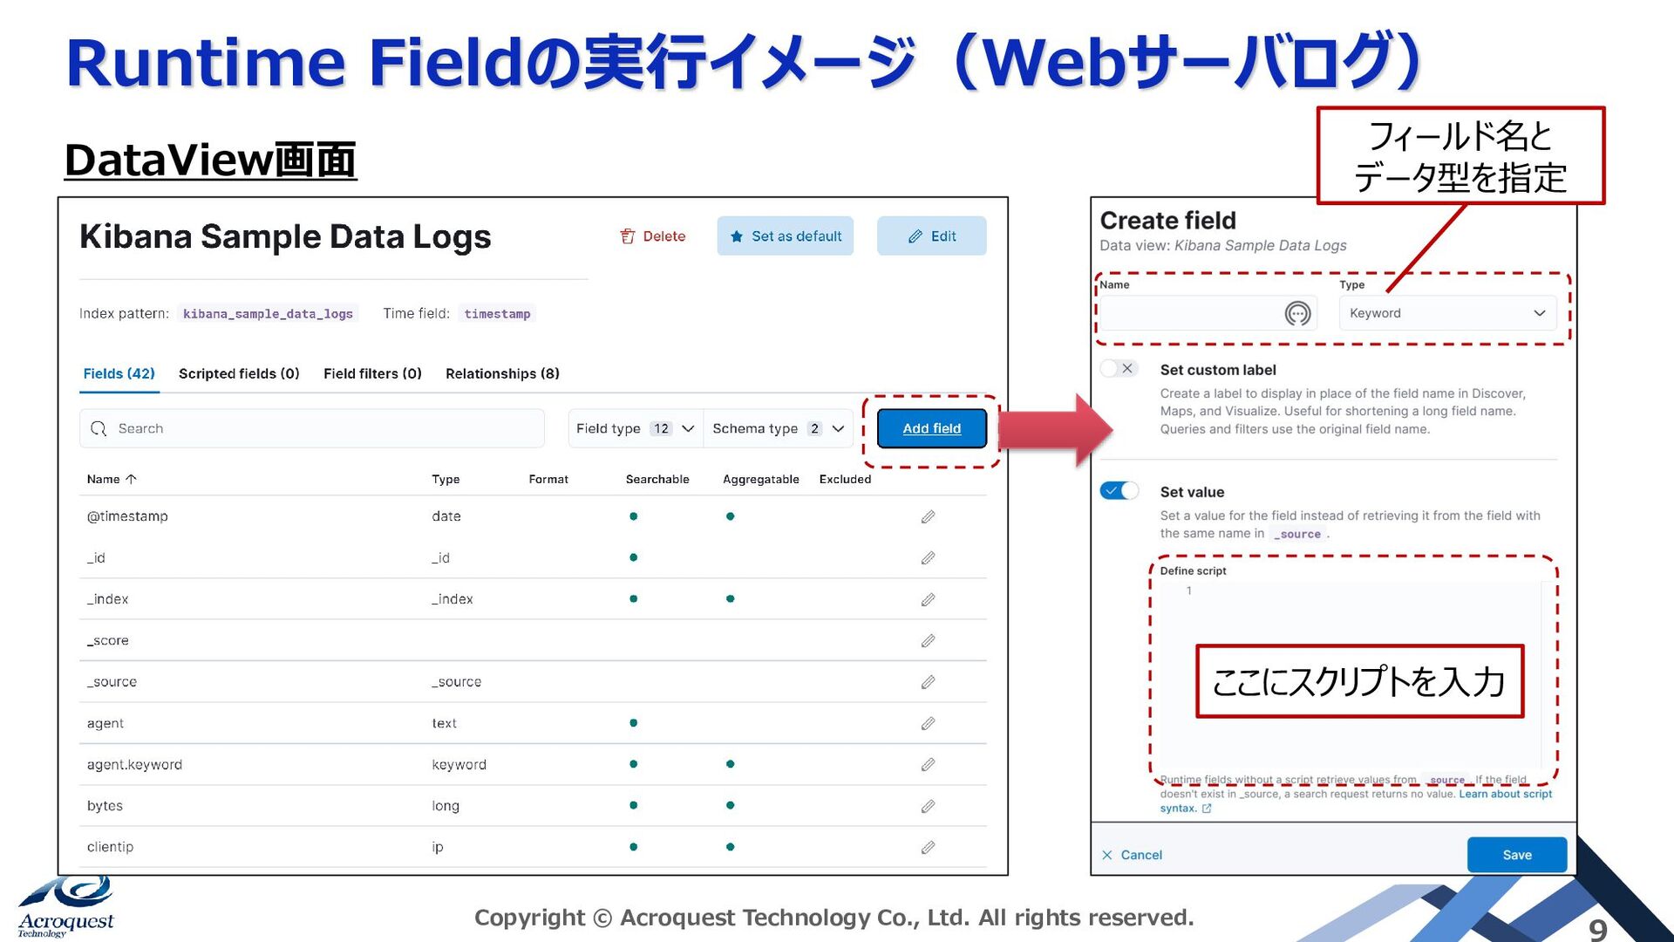Click the trash icon on Delete
Screen dimensions: 1674x942
pyautogui.click(x=627, y=236)
